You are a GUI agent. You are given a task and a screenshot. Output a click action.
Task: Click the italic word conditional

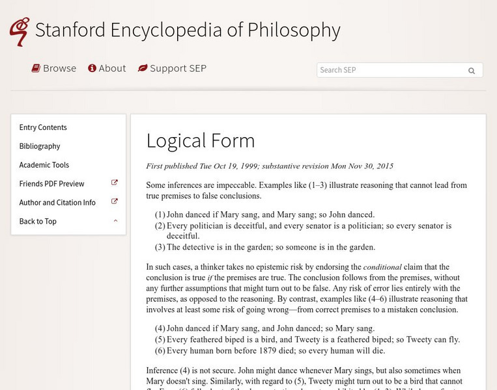click(382, 267)
